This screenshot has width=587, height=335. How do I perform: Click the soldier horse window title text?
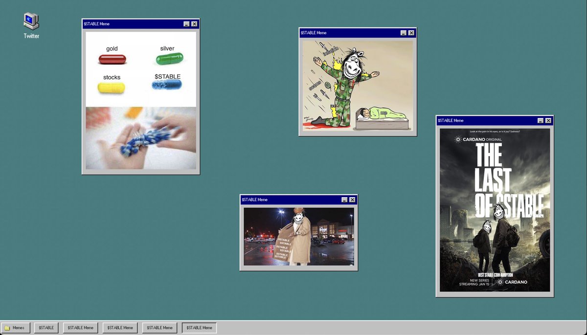pos(314,33)
